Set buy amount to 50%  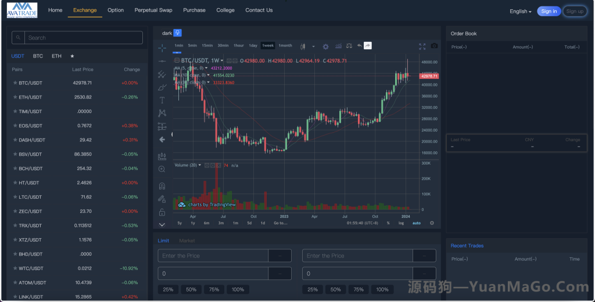point(191,289)
